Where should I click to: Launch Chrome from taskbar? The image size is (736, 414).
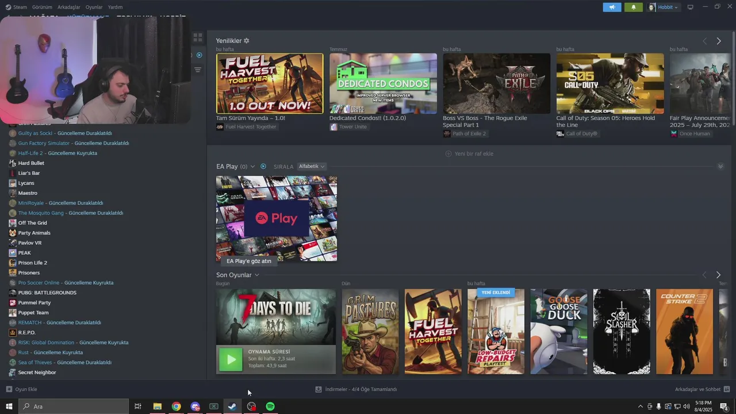click(x=176, y=407)
